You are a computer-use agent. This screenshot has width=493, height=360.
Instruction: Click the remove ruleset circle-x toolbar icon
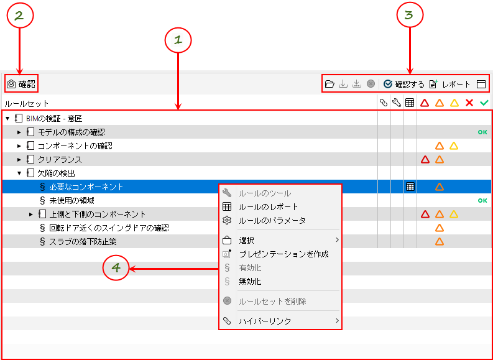[x=371, y=84]
